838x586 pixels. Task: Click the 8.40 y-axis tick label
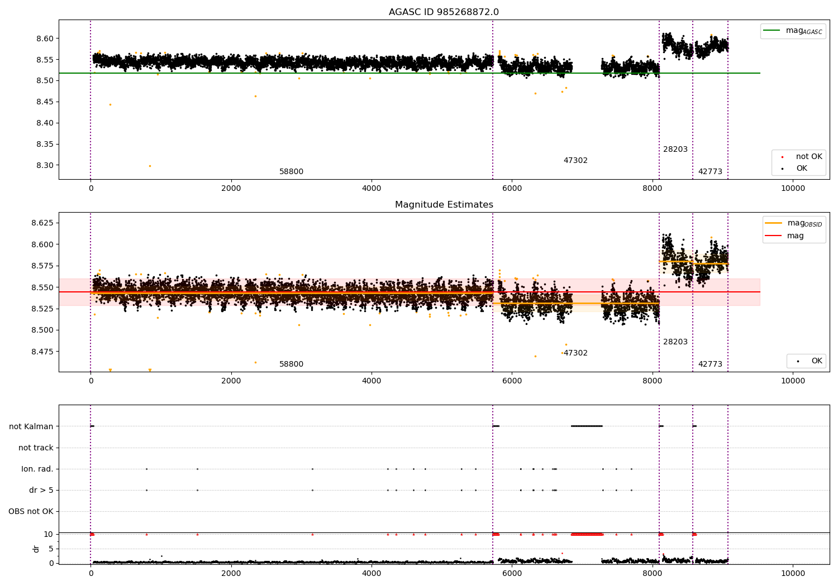pyautogui.click(x=44, y=123)
